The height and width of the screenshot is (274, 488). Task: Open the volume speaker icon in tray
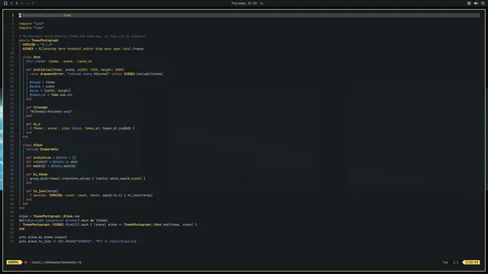pos(476,3)
